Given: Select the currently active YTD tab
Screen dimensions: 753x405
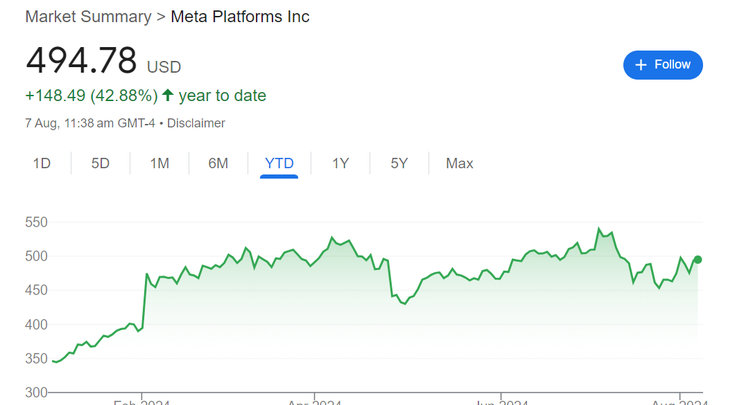Looking at the screenshot, I should point(279,163).
